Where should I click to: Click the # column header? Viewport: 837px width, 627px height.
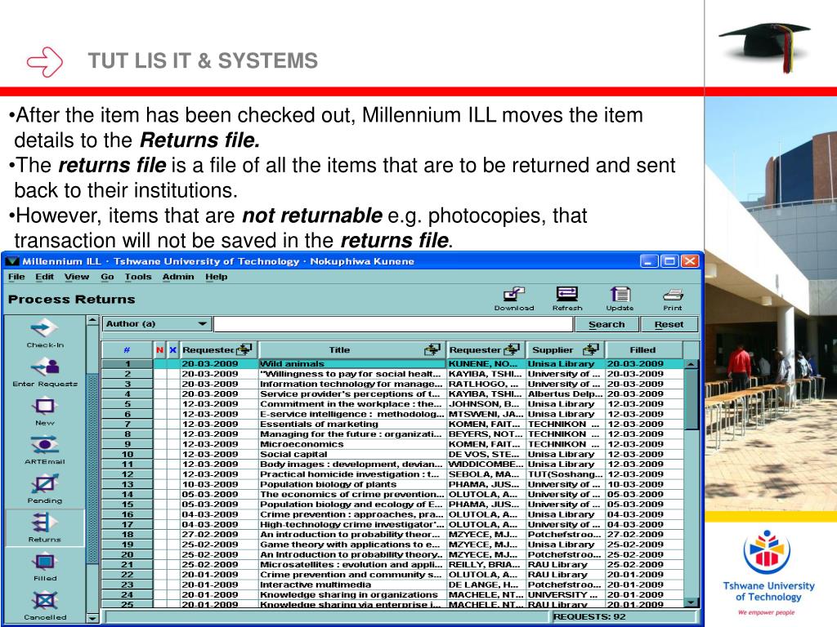tap(127, 349)
